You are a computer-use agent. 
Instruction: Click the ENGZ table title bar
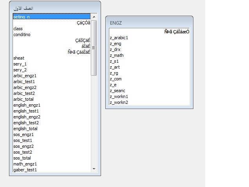pos(149,23)
